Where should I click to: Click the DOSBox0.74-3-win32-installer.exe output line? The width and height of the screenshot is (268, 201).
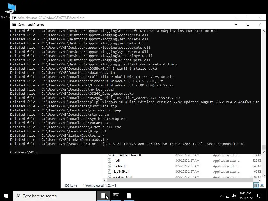(83, 68)
